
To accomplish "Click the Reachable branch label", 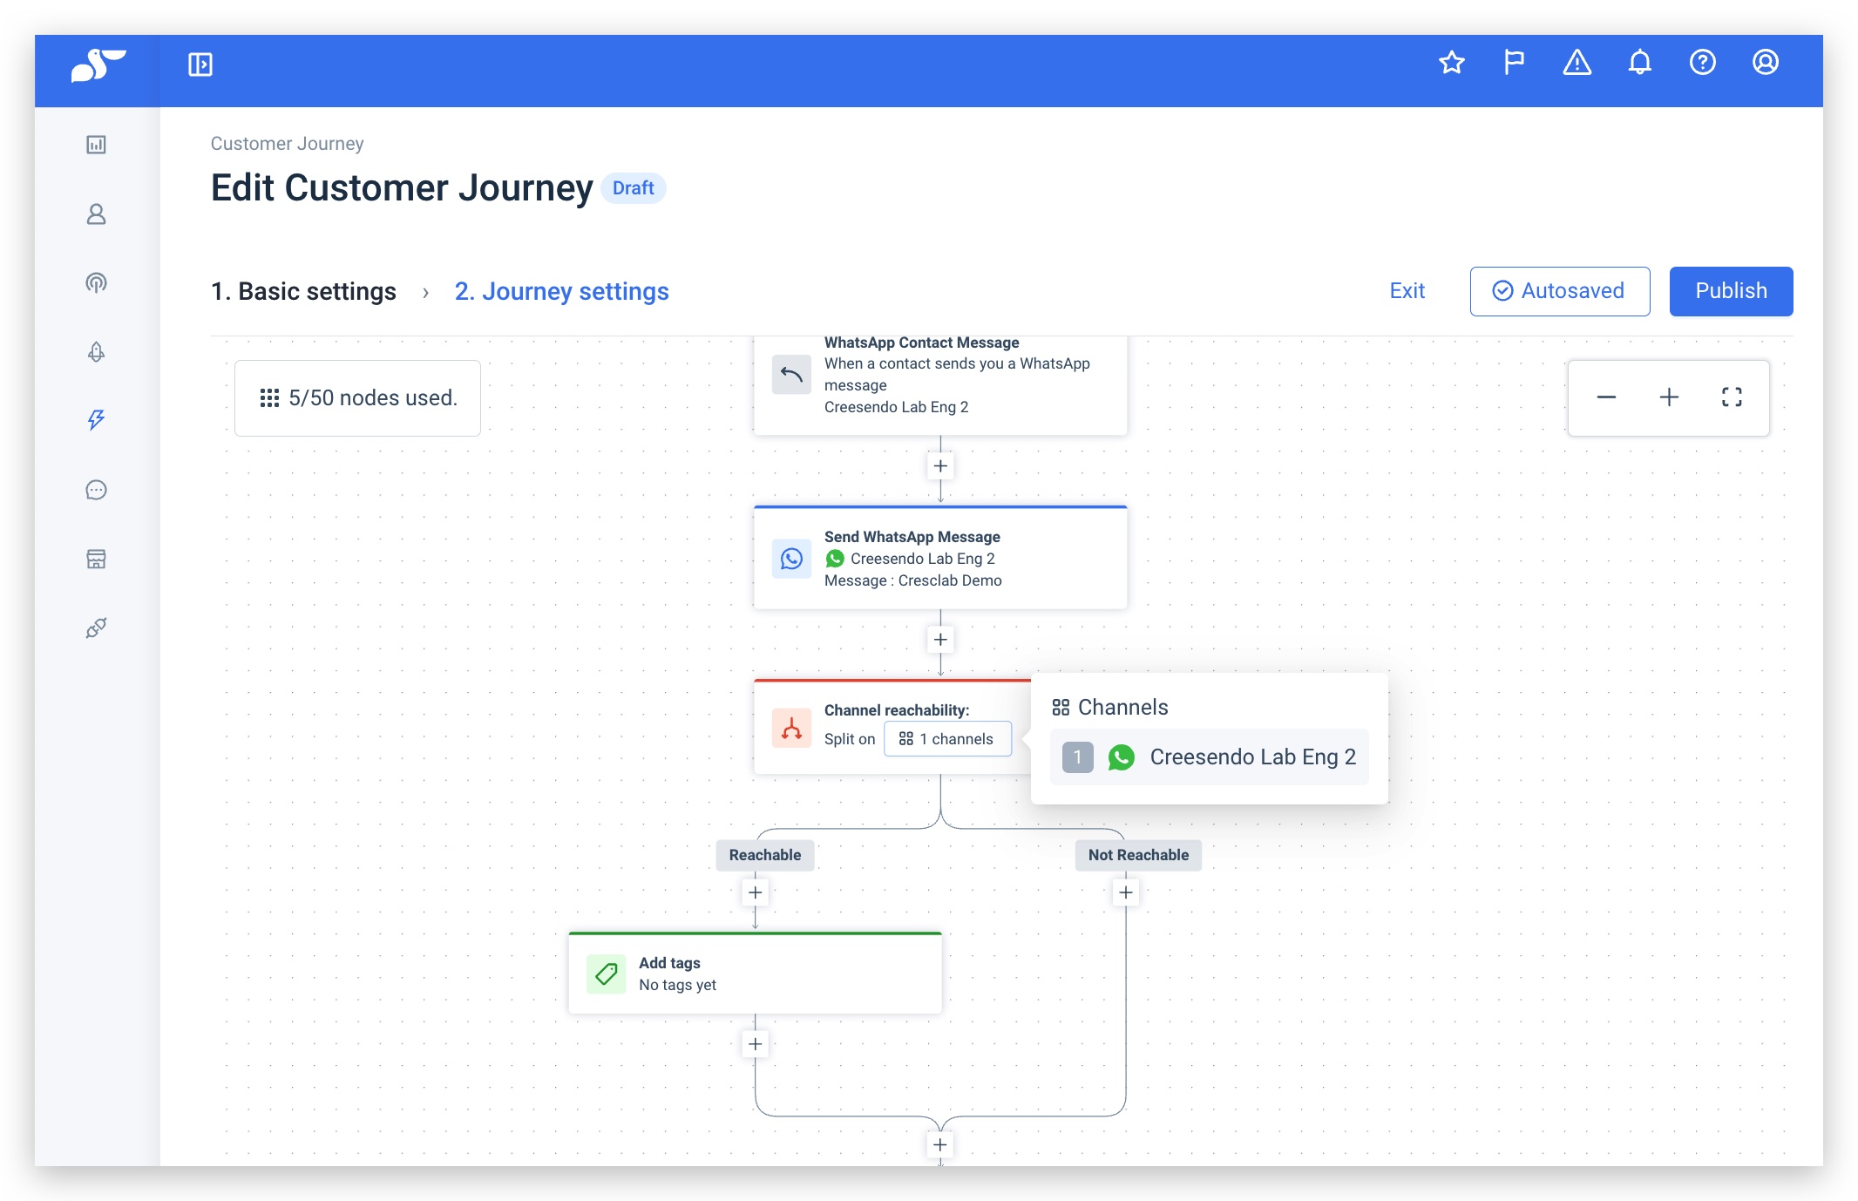I will 765,855.
